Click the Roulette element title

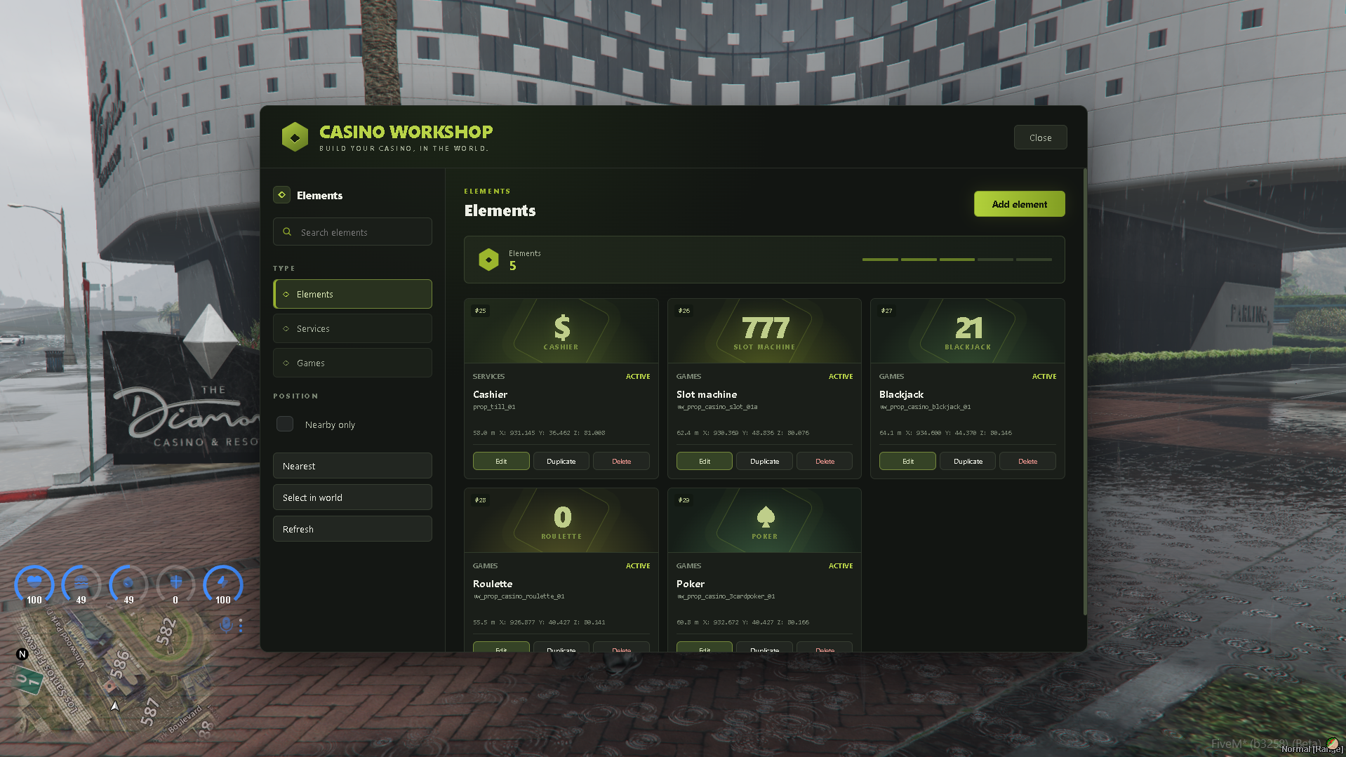(x=493, y=584)
